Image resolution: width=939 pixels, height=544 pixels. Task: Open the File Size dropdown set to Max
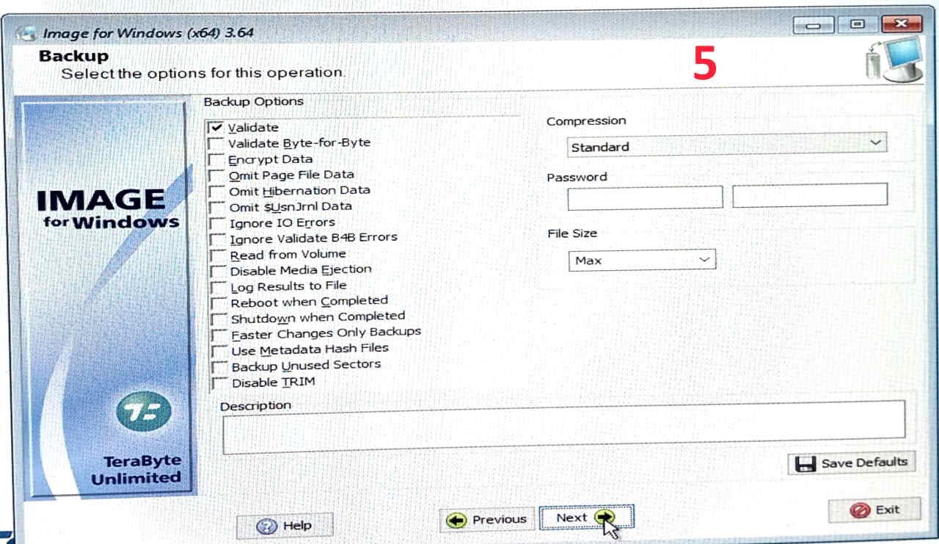click(642, 260)
